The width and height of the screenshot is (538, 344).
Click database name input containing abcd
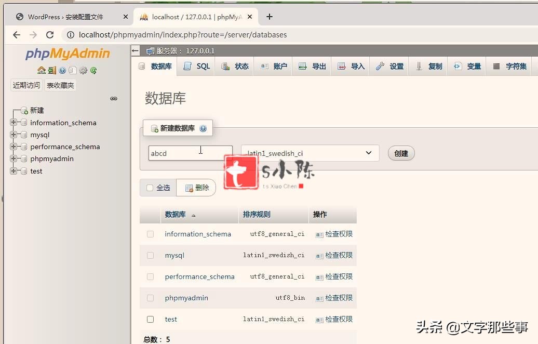[191, 153]
